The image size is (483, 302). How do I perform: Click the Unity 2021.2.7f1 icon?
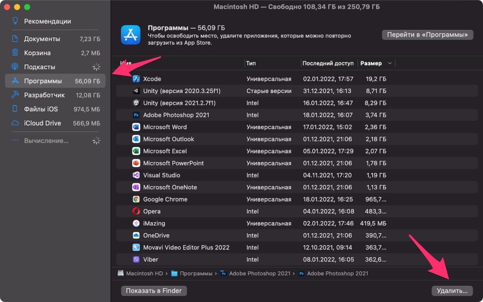136,103
